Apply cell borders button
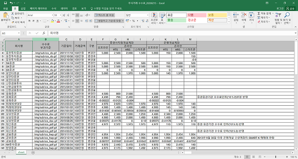The image size is (298, 159). click(44, 21)
